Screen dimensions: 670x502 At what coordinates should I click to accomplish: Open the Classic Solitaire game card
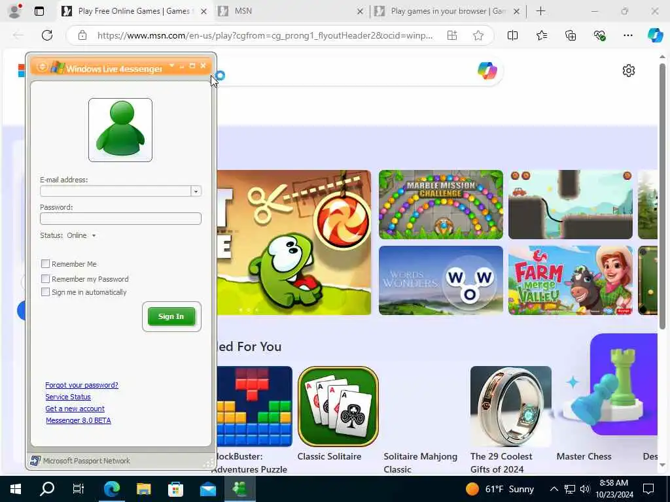(338, 407)
